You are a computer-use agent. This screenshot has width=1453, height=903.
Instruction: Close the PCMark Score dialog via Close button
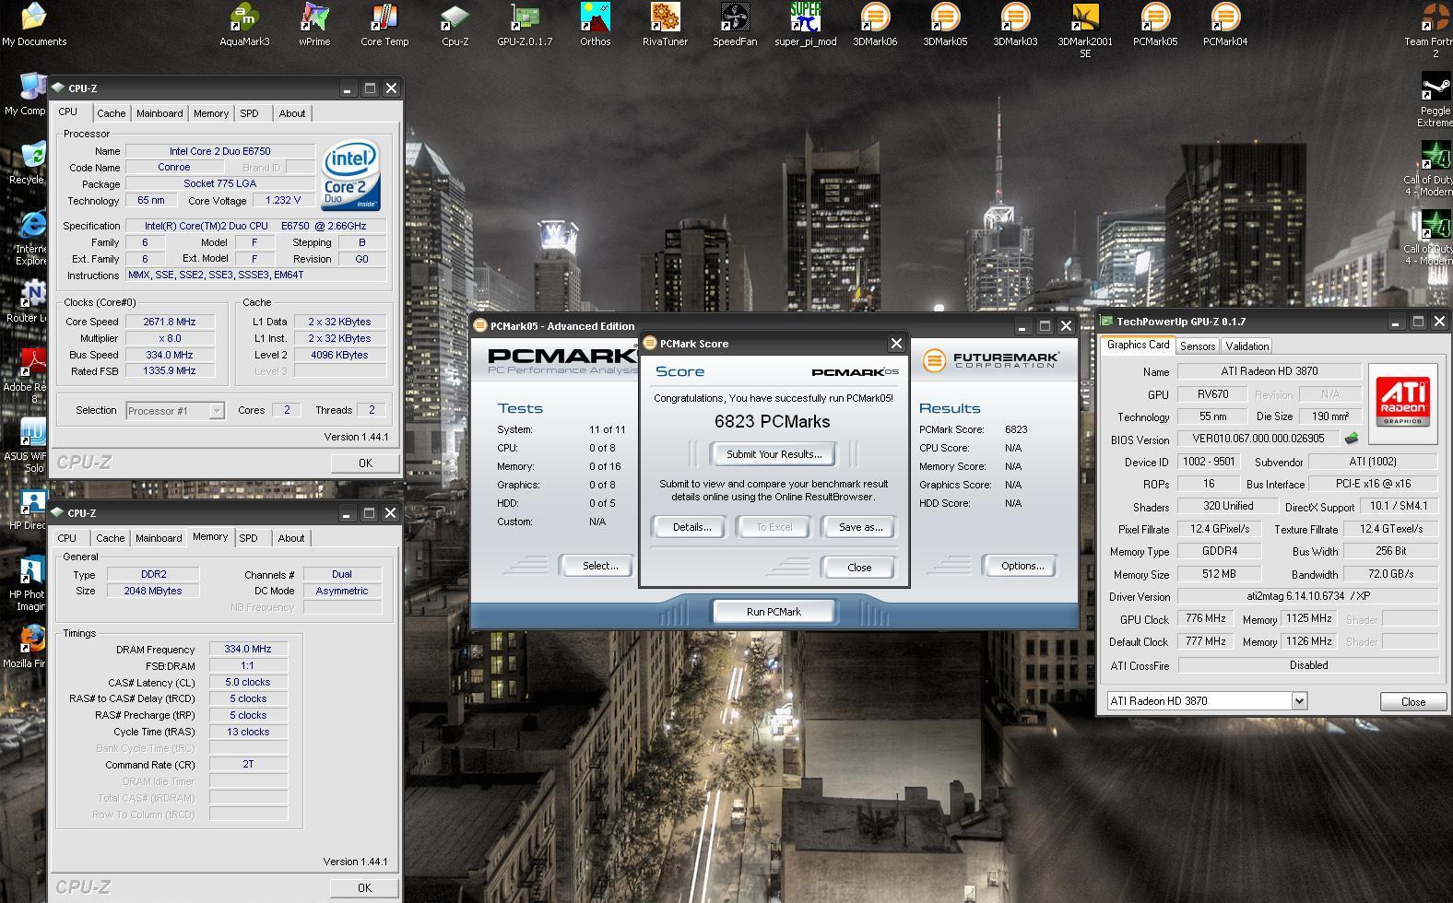click(x=859, y=568)
